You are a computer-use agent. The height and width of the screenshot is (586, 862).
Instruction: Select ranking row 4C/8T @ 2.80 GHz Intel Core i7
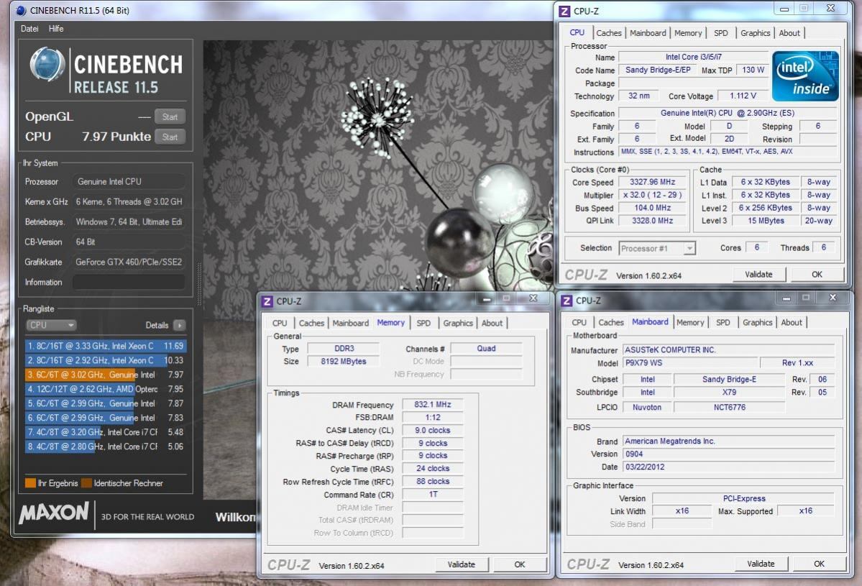pyautogui.click(x=106, y=447)
